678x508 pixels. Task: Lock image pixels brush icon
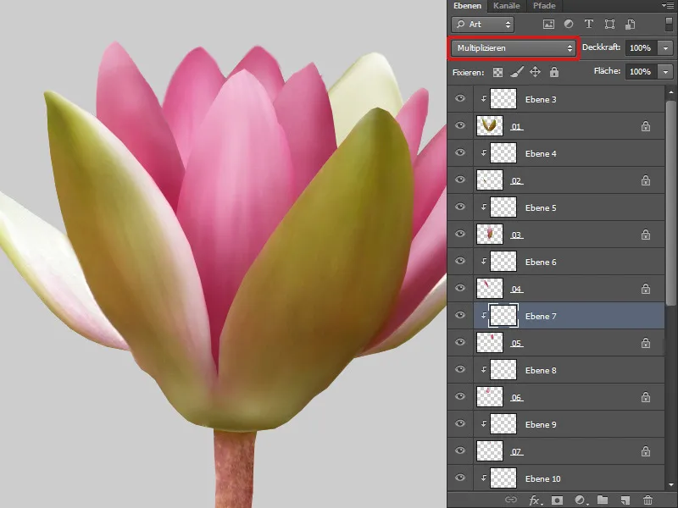(x=517, y=72)
